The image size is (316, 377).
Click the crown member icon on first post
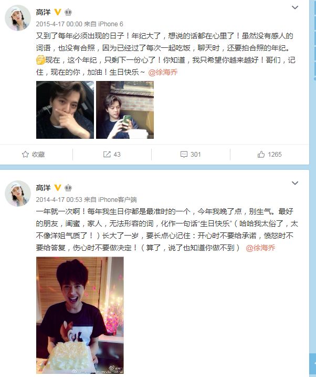[68, 12]
